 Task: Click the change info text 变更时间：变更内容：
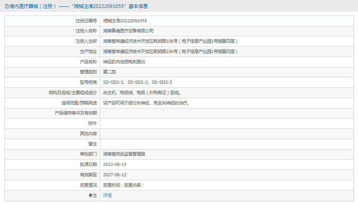(123, 185)
